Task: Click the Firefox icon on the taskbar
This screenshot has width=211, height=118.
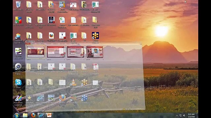Action: [x=33, y=115]
